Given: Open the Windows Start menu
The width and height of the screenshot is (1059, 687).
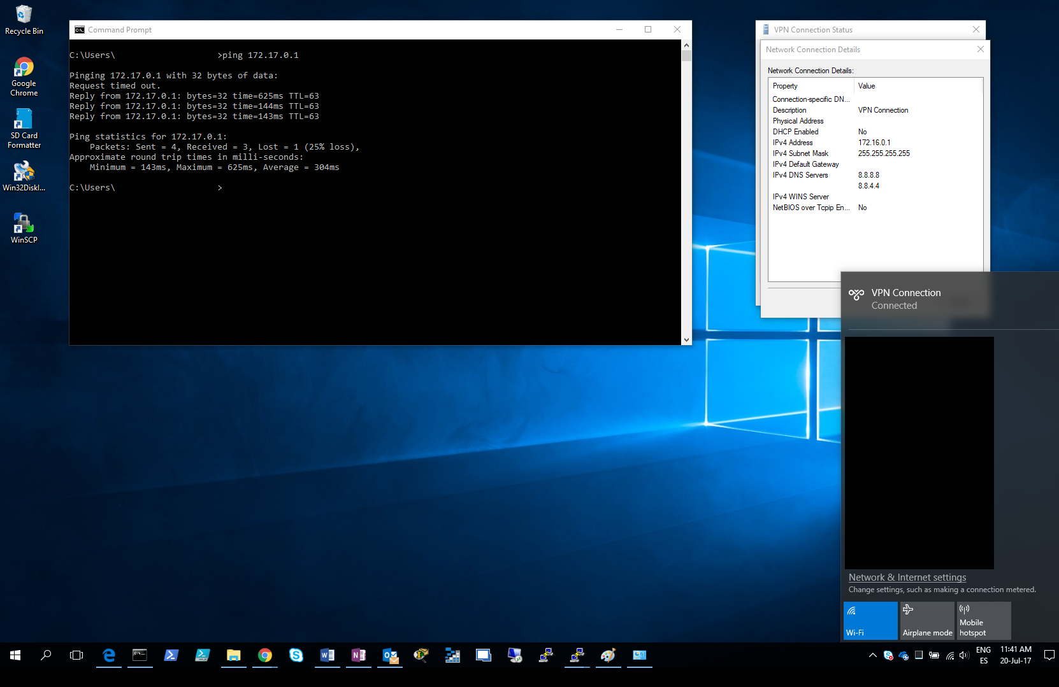Looking at the screenshot, I should pyautogui.click(x=15, y=655).
